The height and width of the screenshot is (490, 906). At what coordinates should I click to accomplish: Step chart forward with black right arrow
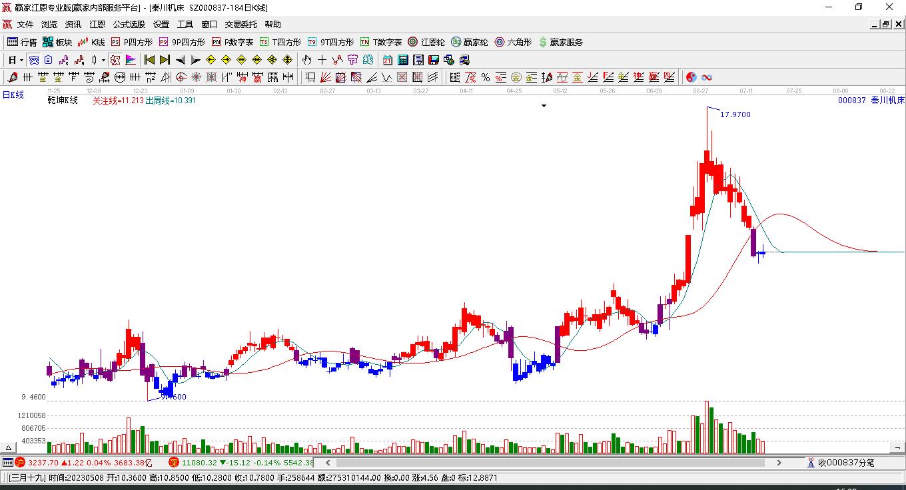(x=195, y=60)
